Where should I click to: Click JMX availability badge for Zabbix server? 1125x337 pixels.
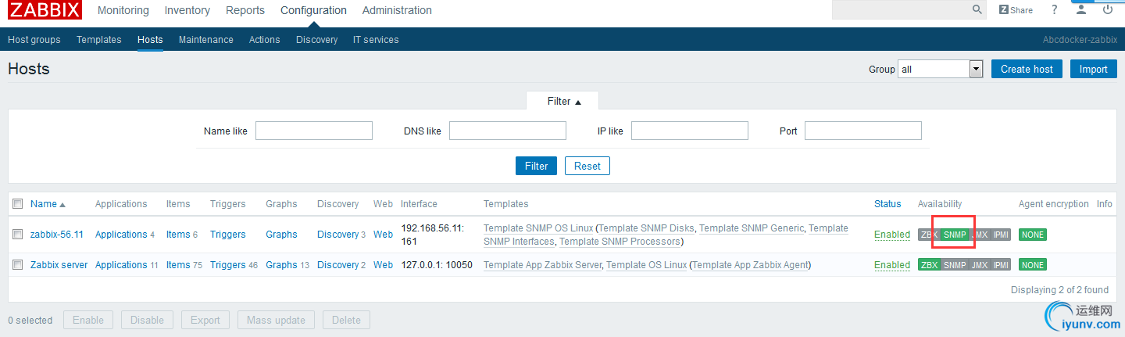(x=980, y=265)
